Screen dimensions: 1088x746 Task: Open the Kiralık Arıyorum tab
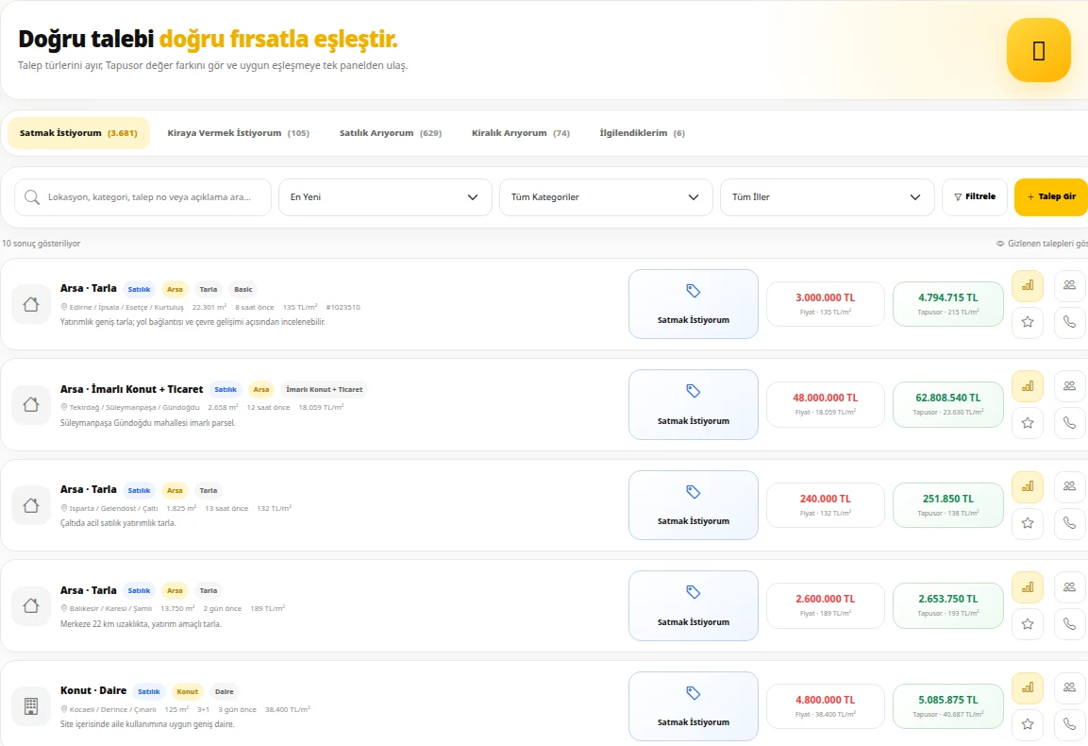click(520, 132)
